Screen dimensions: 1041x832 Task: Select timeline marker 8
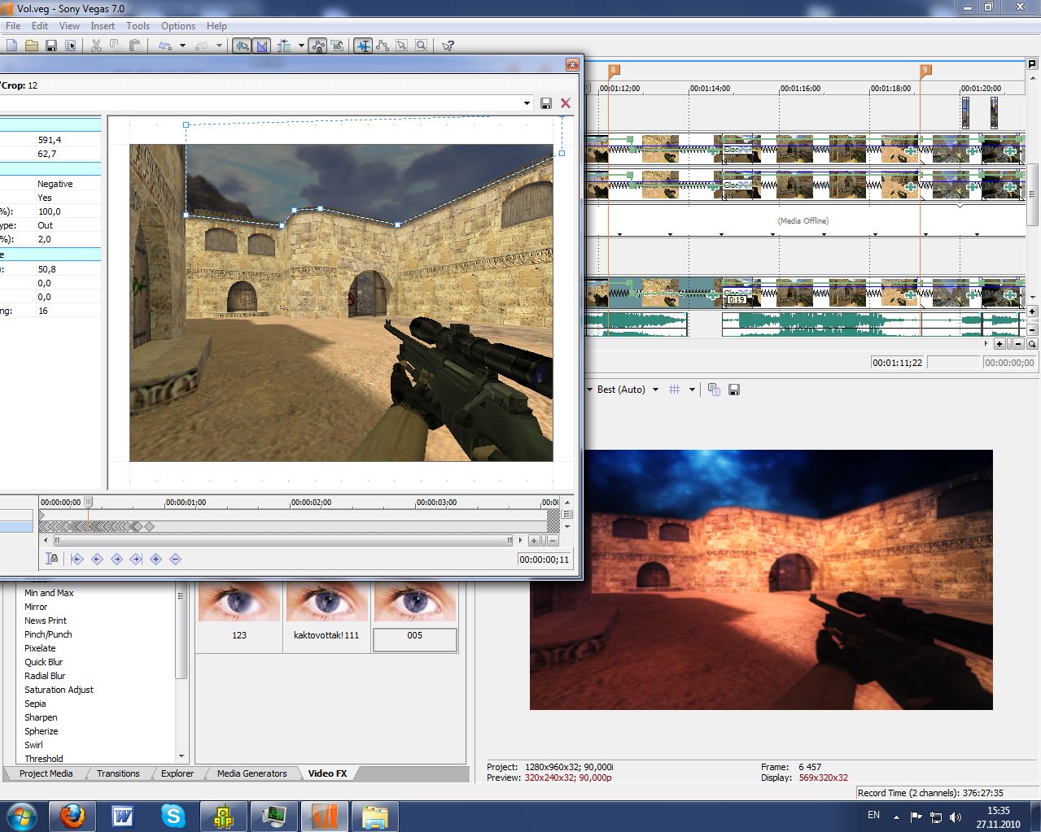tap(614, 71)
